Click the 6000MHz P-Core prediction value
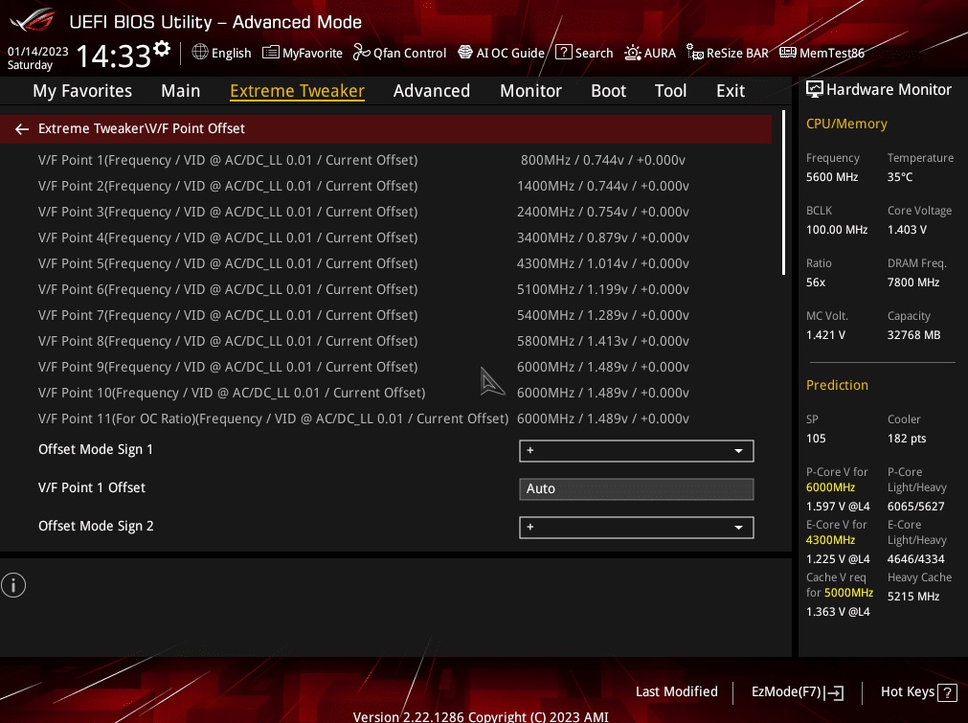 coord(830,487)
